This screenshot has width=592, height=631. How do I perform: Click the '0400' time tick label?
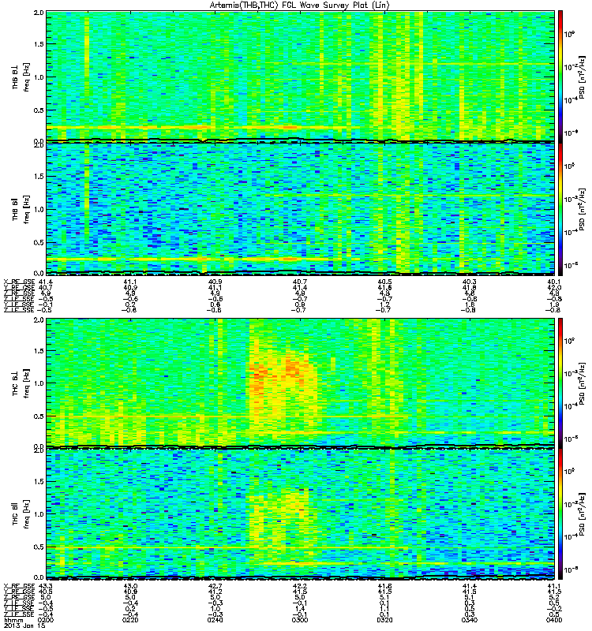(554, 620)
